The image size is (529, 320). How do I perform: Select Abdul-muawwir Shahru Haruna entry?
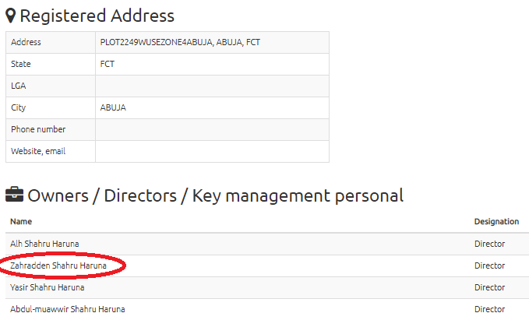(67, 309)
